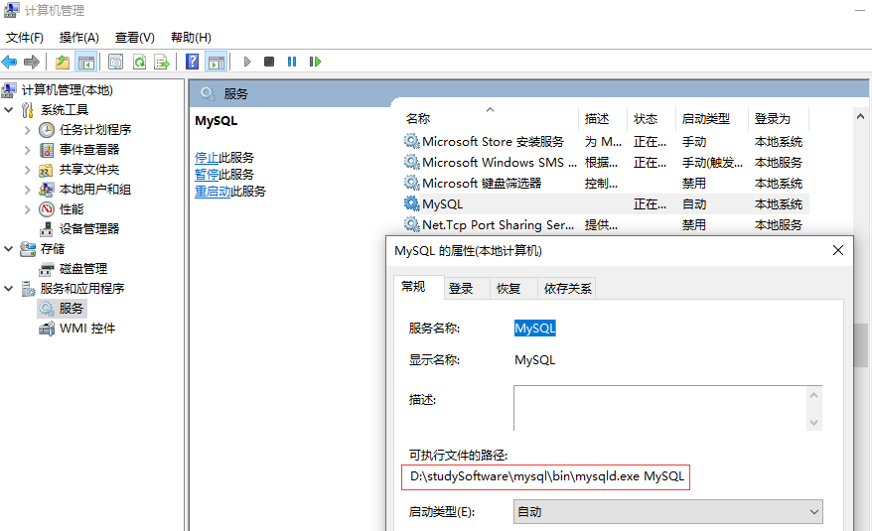This screenshot has height=531, width=872.
Task: Sort by 启动类型 column header
Action: [x=712, y=118]
